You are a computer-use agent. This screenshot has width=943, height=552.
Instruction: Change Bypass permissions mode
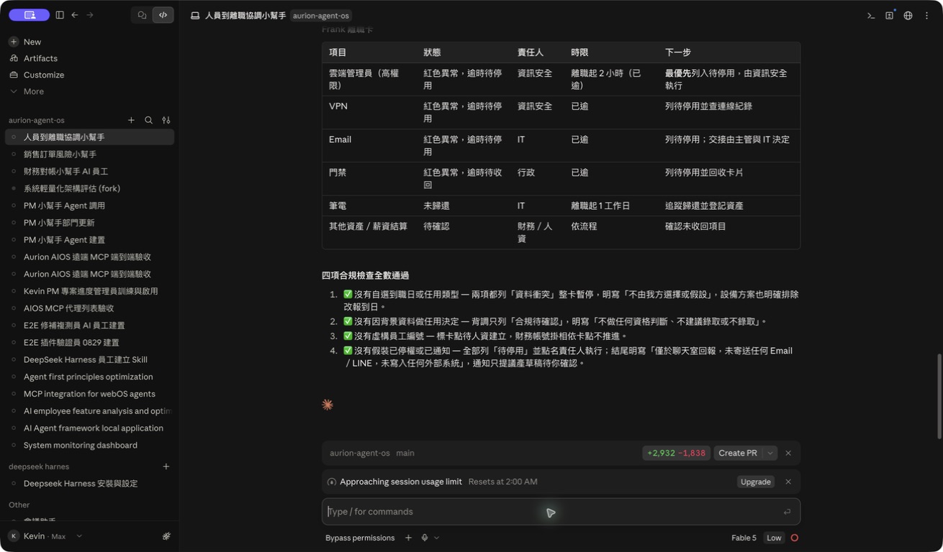pos(360,538)
